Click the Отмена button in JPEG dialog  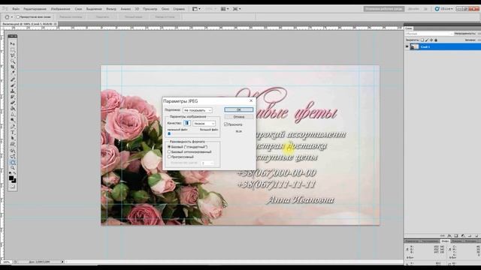(239, 117)
